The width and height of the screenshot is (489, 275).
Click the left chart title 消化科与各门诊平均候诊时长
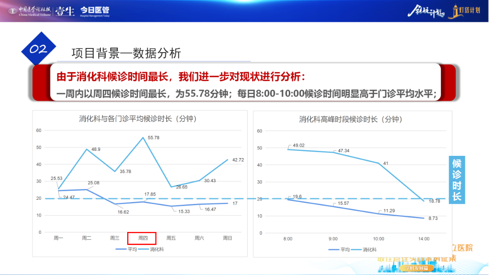click(140, 119)
